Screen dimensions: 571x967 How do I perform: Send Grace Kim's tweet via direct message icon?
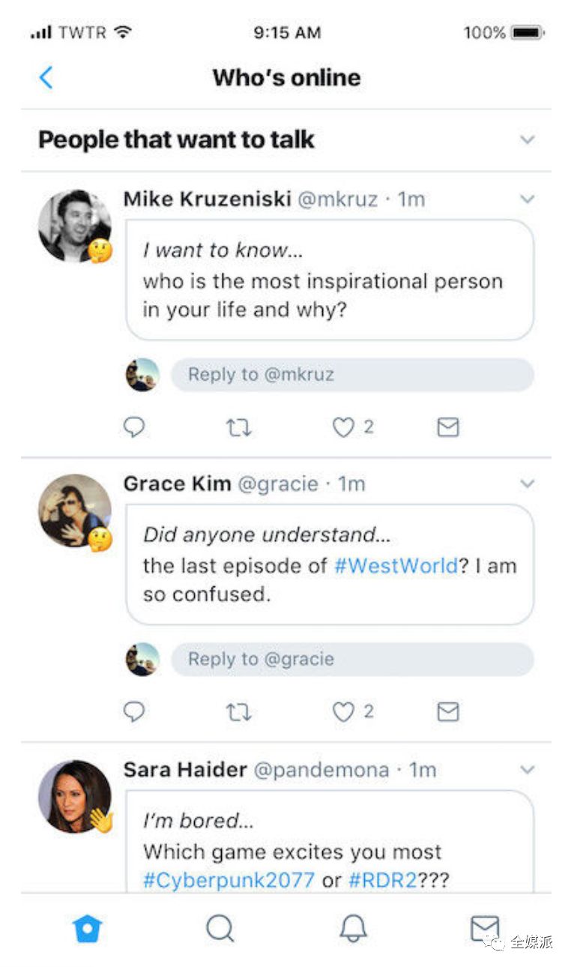pos(447,711)
